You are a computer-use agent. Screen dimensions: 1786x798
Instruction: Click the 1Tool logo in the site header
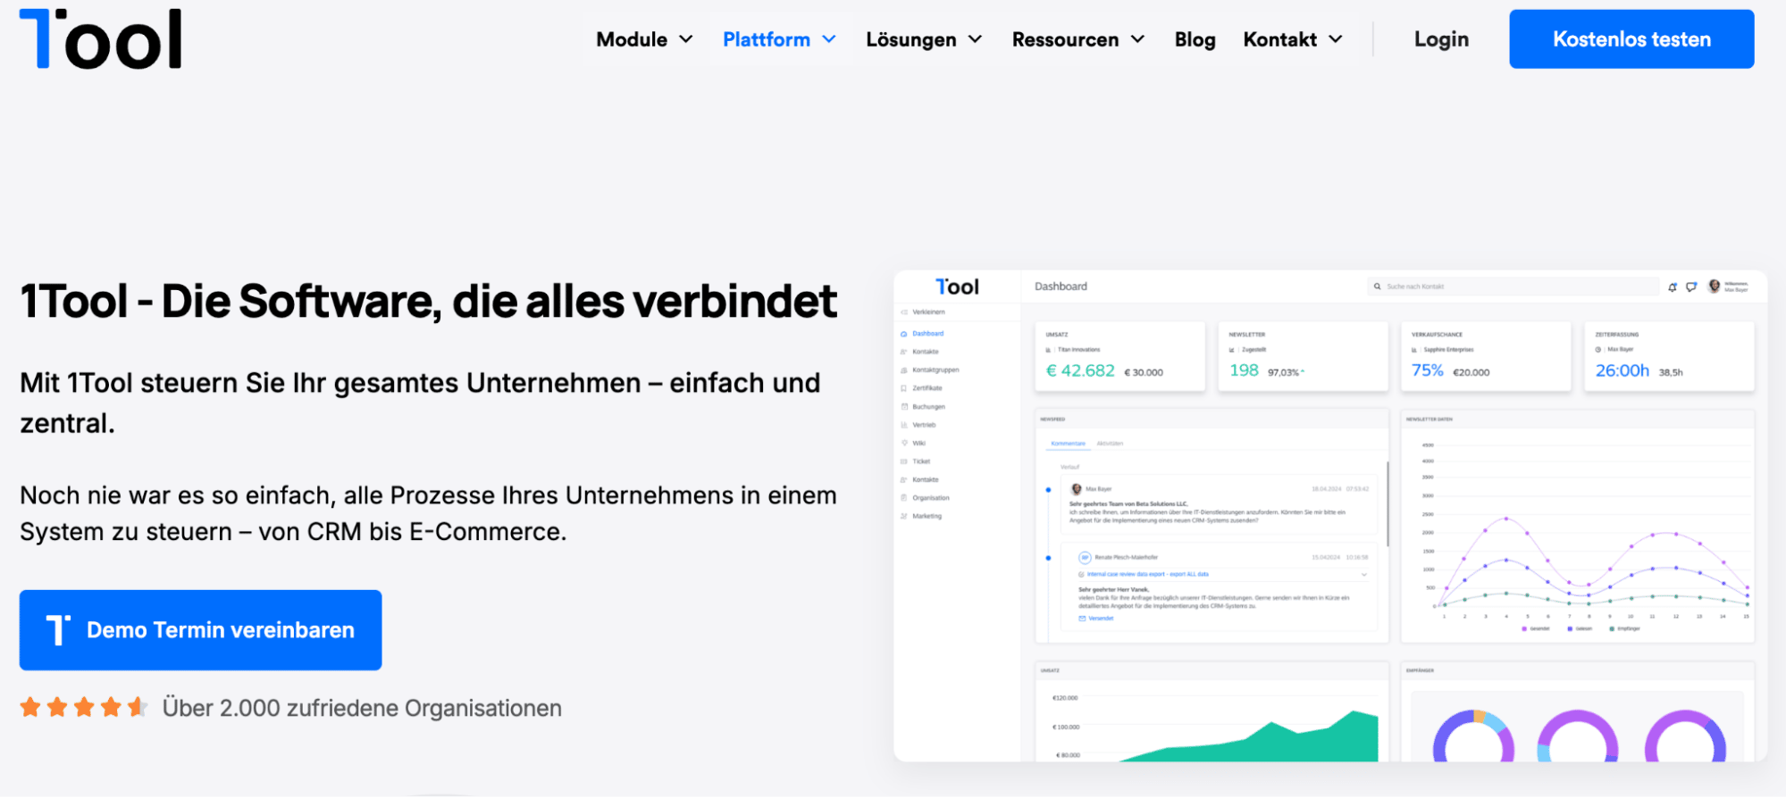[100, 38]
